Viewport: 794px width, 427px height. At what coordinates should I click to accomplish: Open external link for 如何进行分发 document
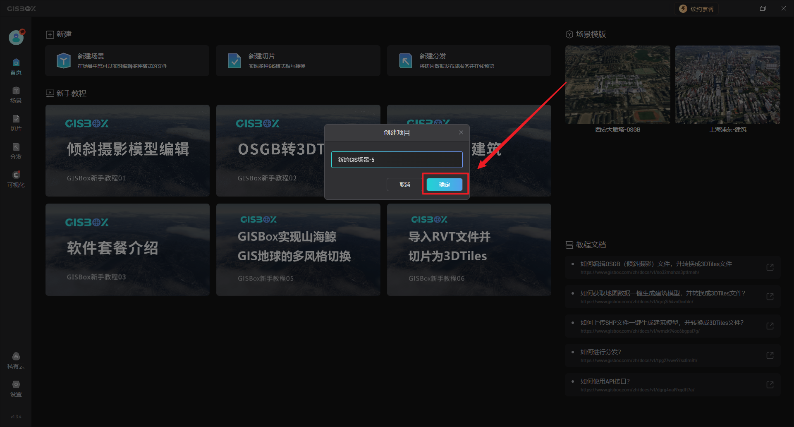[x=770, y=355]
